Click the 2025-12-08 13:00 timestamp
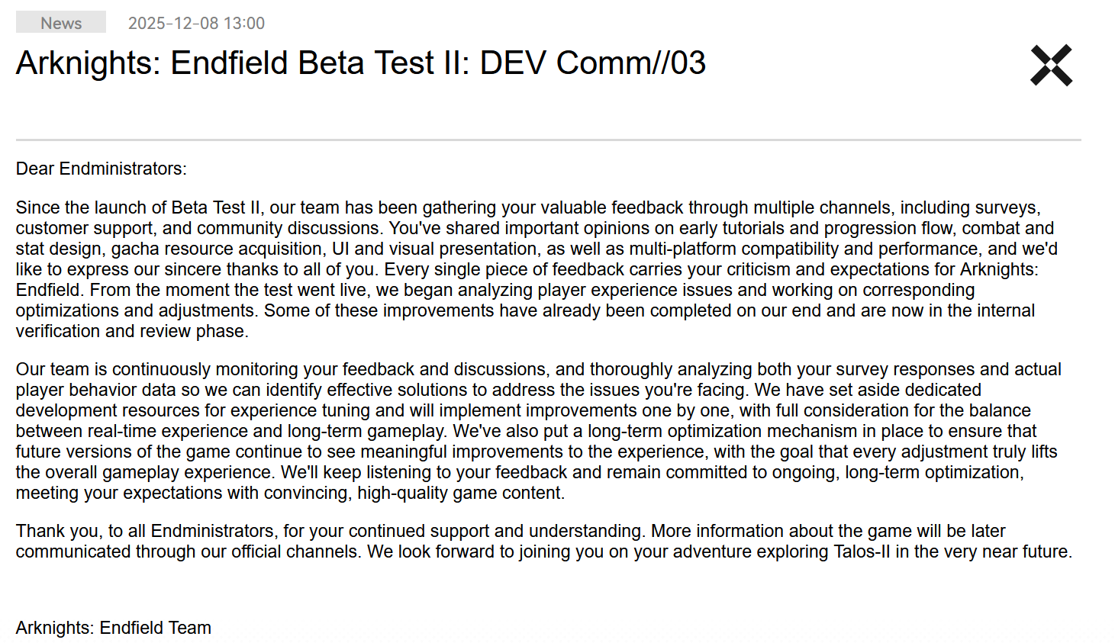 [196, 23]
